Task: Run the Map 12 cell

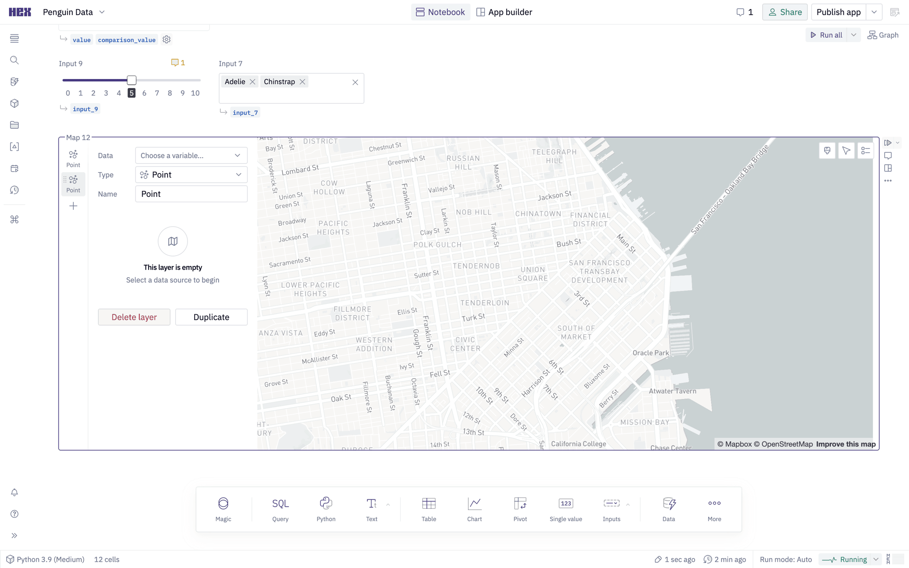Action: tap(888, 143)
